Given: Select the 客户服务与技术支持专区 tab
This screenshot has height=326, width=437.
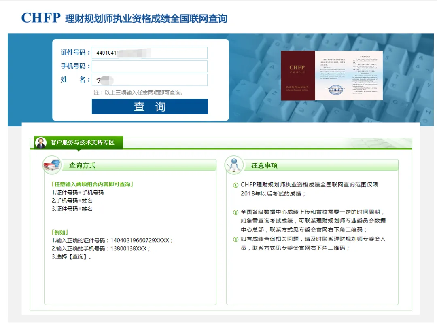Looking at the screenshot, I should (x=82, y=143).
